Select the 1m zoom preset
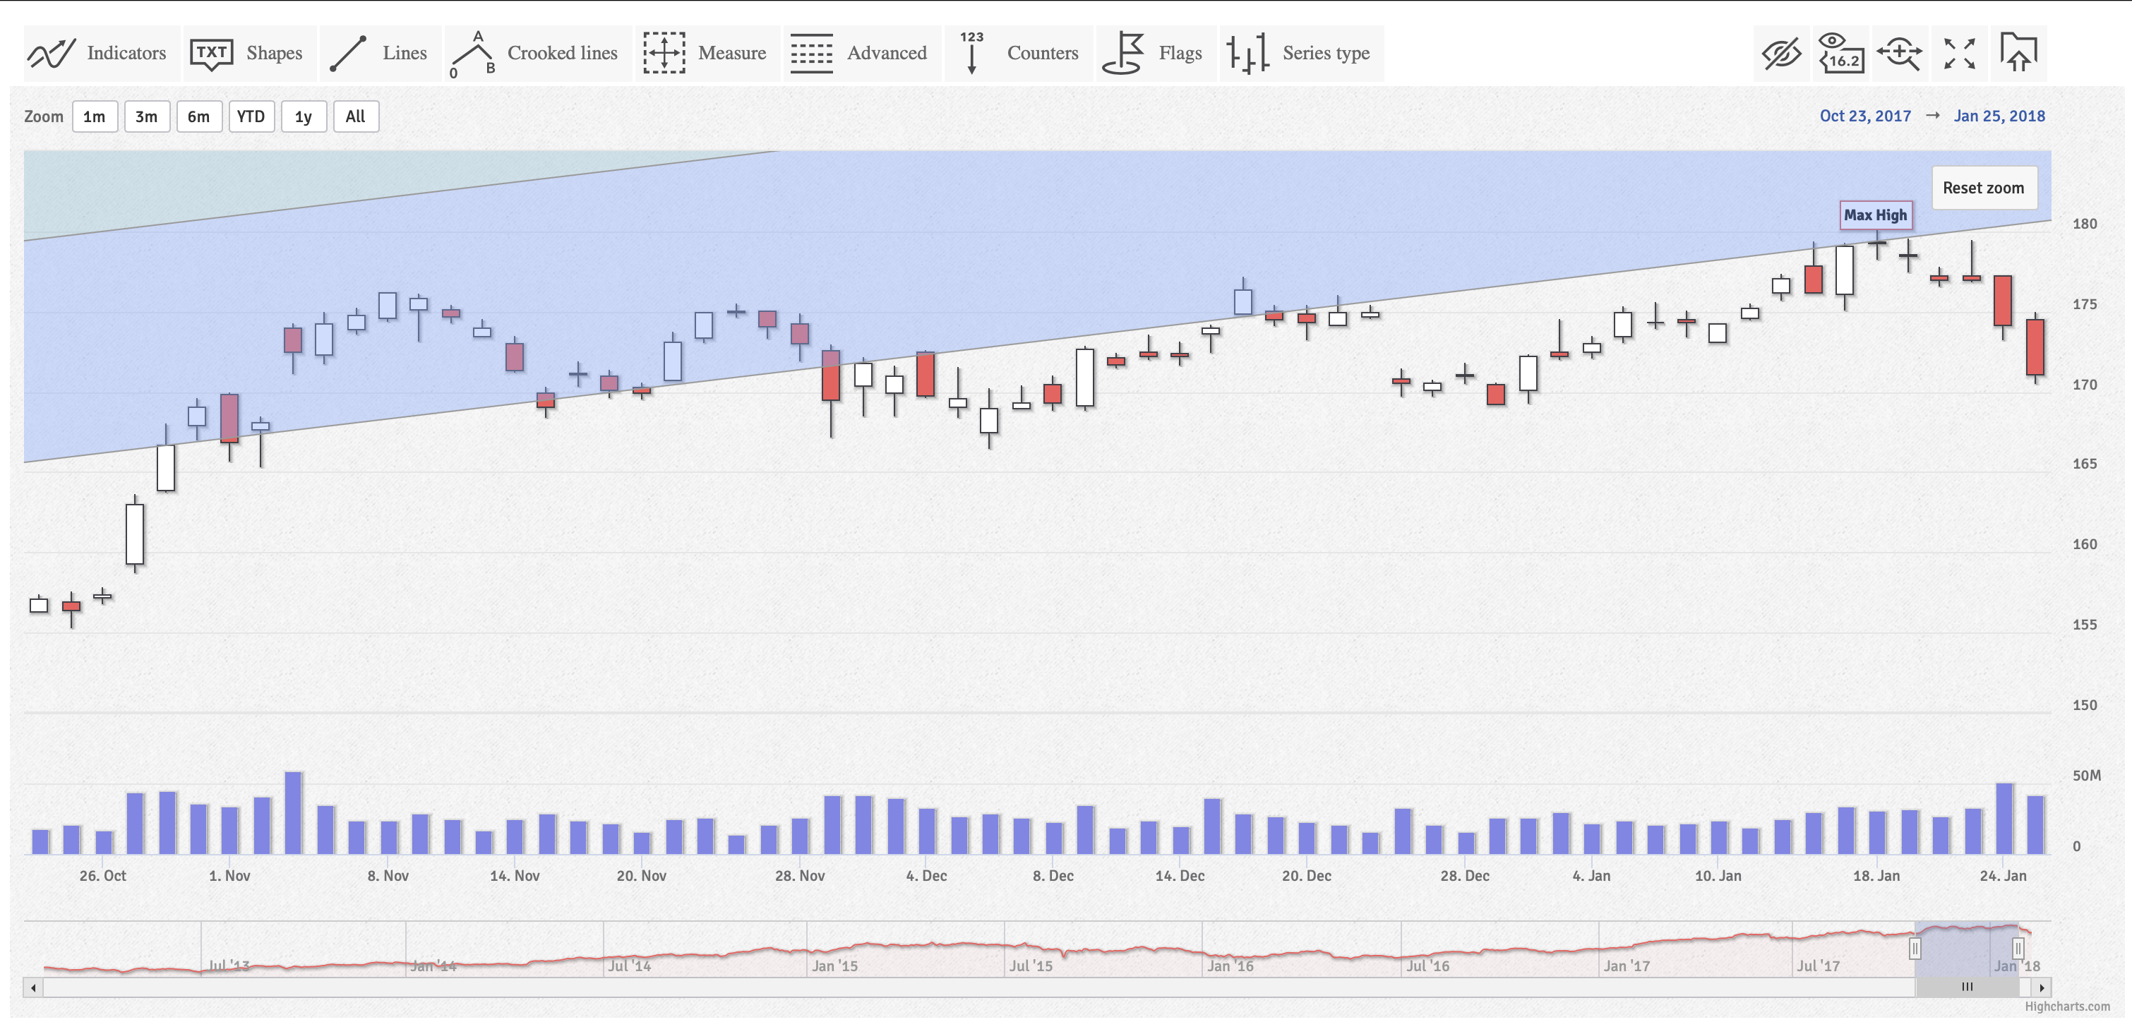The height and width of the screenshot is (1022, 2132). pos(95,116)
